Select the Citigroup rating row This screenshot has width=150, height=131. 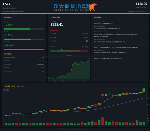(24, 71)
